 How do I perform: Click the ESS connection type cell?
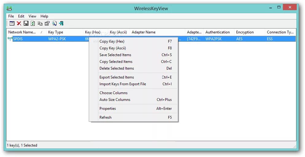click(270, 39)
